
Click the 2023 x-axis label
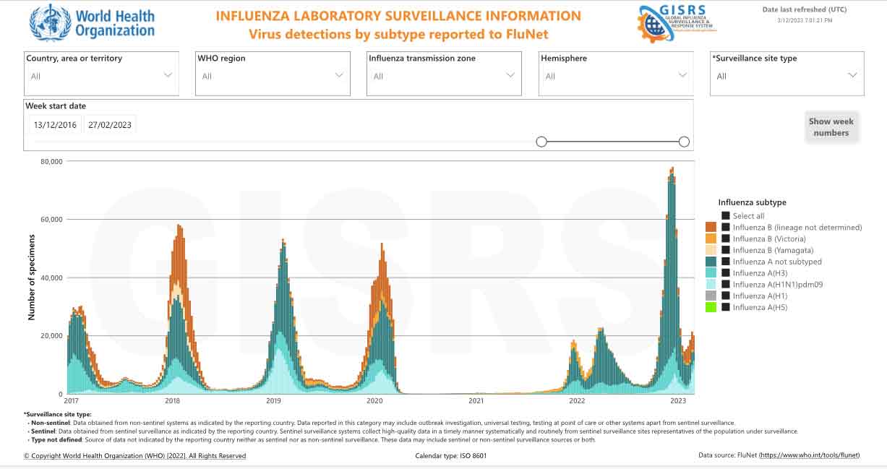point(678,400)
